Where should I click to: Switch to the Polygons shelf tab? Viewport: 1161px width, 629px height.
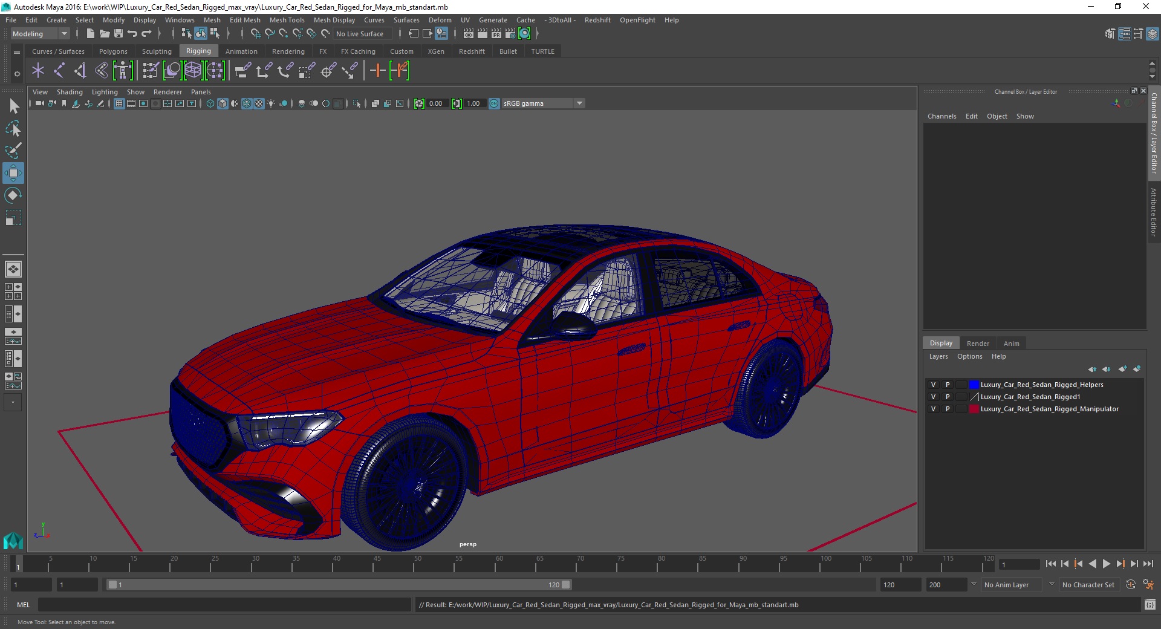pos(113,51)
